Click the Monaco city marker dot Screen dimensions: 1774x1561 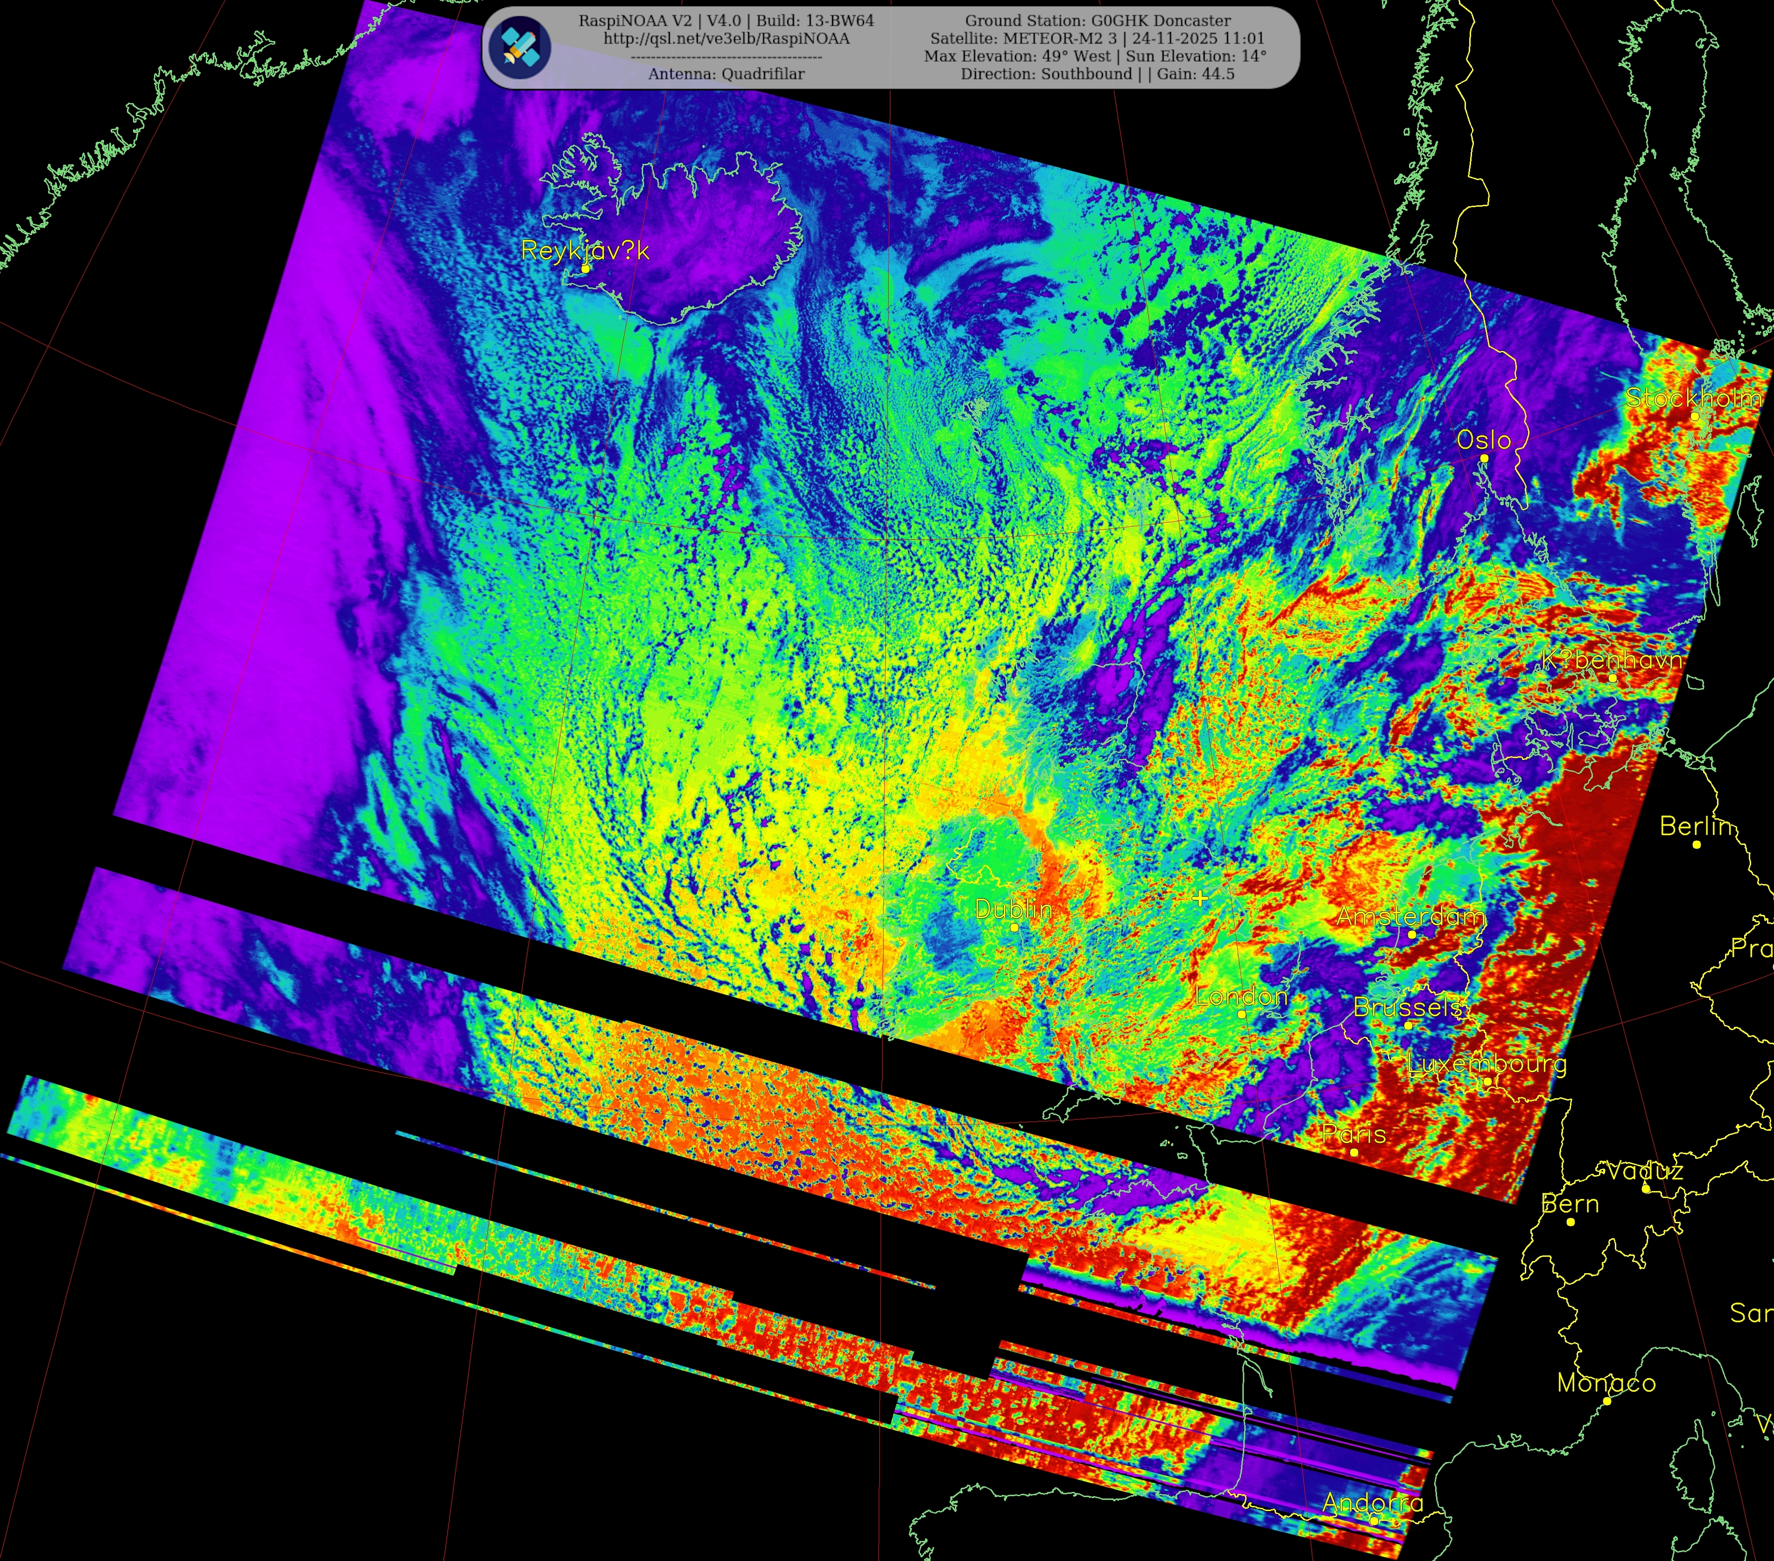point(1606,1401)
